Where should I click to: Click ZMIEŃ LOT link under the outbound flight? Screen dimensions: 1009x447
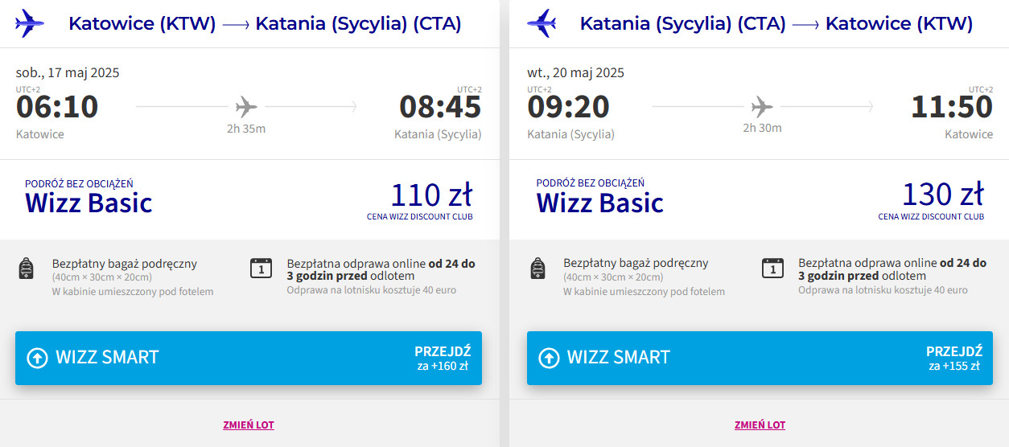coord(249,425)
